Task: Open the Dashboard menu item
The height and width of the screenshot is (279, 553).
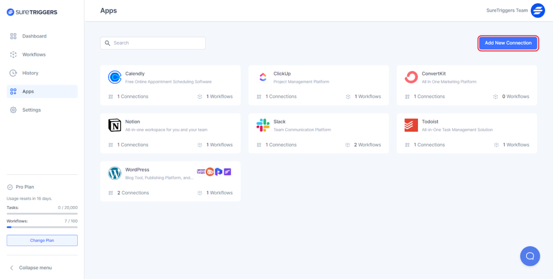Action: (34, 36)
